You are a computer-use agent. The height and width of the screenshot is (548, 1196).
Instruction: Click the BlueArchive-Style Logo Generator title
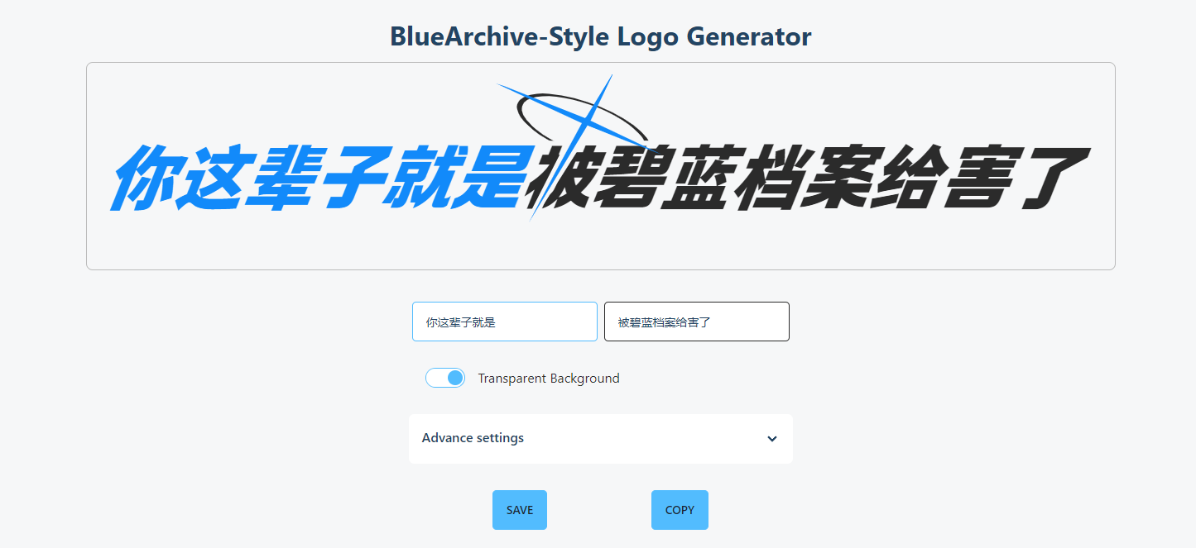(601, 36)
